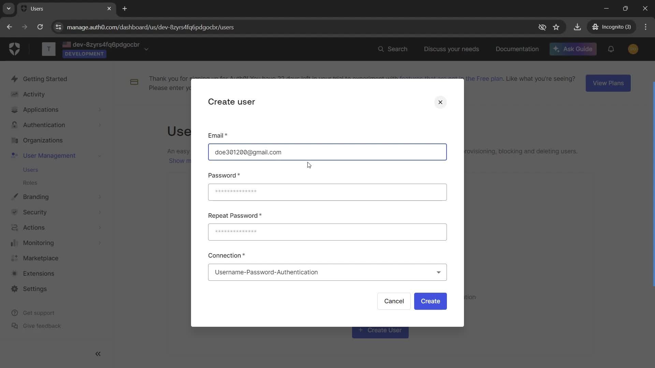Image resolution: width=655 pixels, height=368 pixels.
Task: Click the Email input field
Action: coord(327,152)
